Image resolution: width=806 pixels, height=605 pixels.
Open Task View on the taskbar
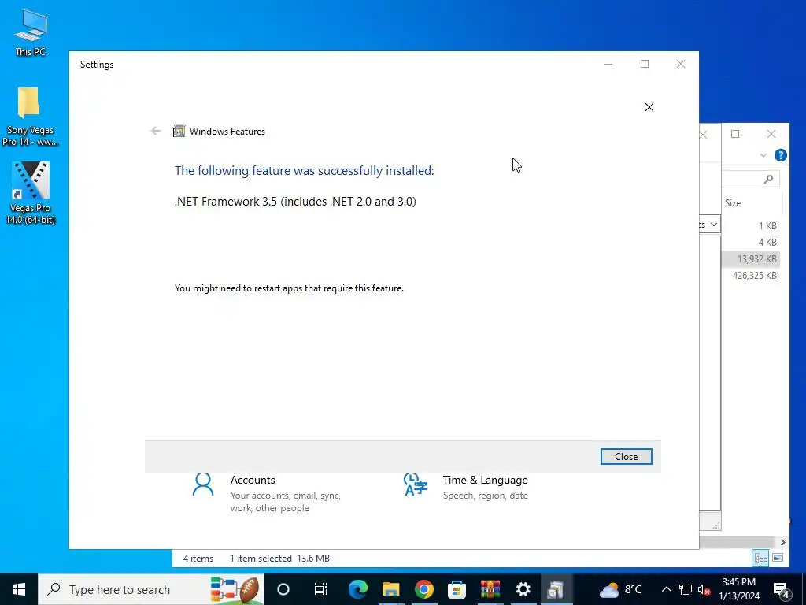pyautogui.click(x=321, y=589)
